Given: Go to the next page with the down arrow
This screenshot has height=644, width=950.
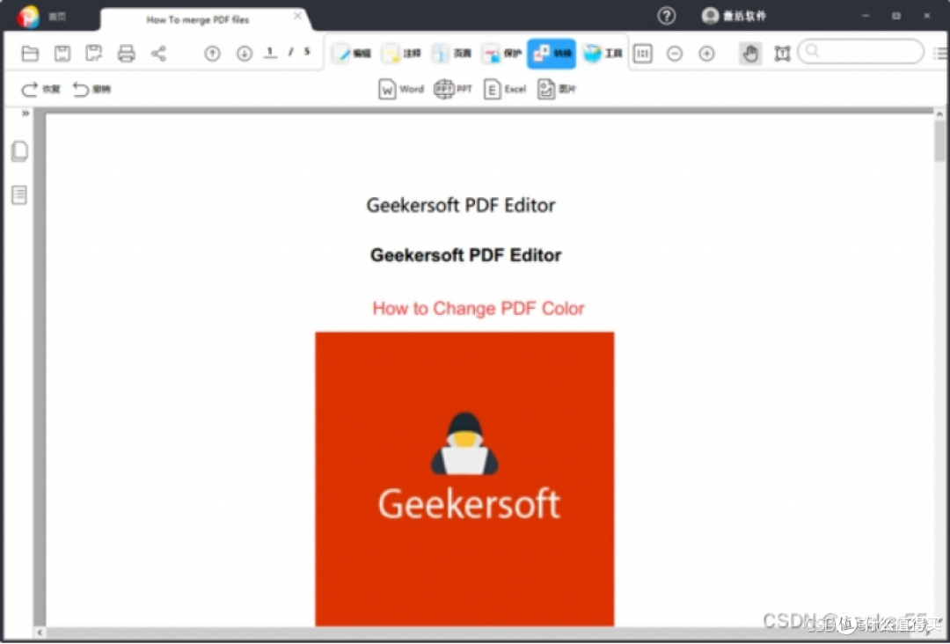Looking at the screenshot, I should [245, 53].
